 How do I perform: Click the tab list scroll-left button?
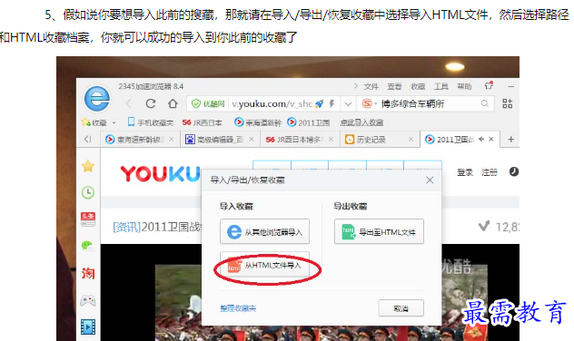[x=87, y=140]
